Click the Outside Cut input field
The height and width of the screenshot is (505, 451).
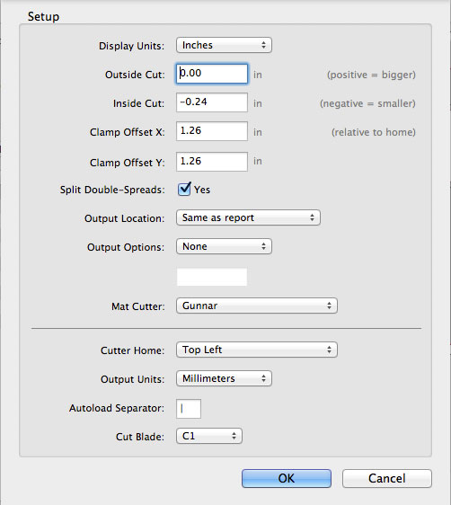[x=212, y=74]
